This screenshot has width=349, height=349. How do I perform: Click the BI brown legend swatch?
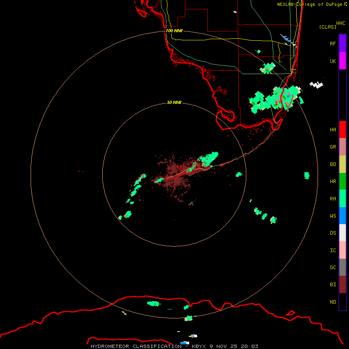coord(342,285)
